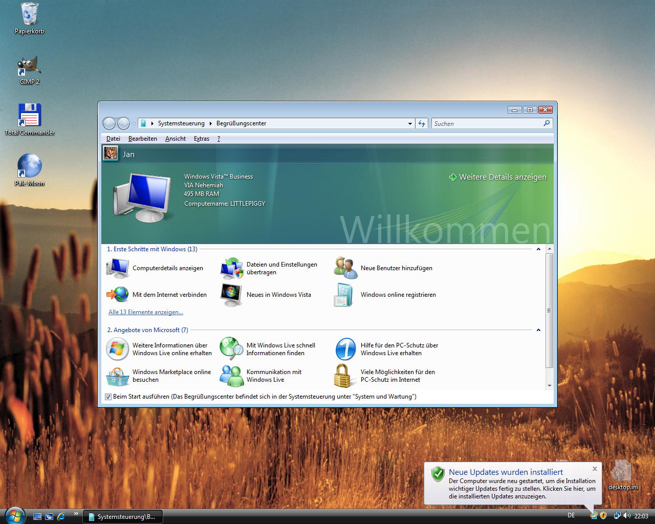Viewport: 655px width, 524px height.
Task: Click Weitere Details anzeigen link
Action: pos(498,177)
